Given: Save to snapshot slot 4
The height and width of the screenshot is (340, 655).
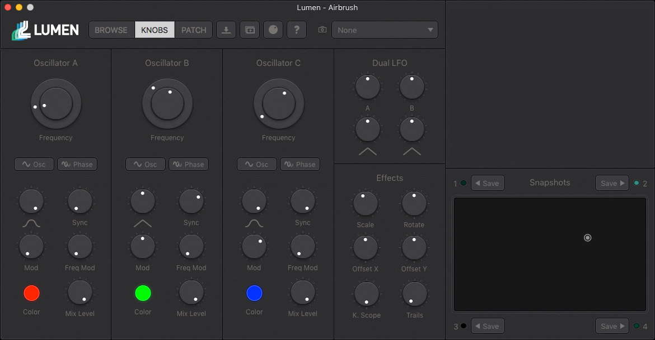Looking at the screenshot, I should pyautogui.click(x=612, y=326).
